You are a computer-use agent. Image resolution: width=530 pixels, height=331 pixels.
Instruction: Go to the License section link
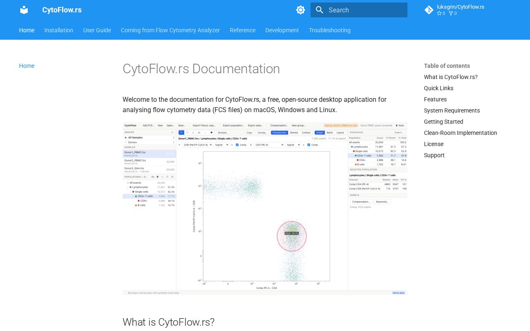(434, 144)
